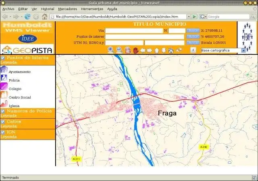Open forward button history dropdown
This screenshot has height=181, width=258.
21,16
